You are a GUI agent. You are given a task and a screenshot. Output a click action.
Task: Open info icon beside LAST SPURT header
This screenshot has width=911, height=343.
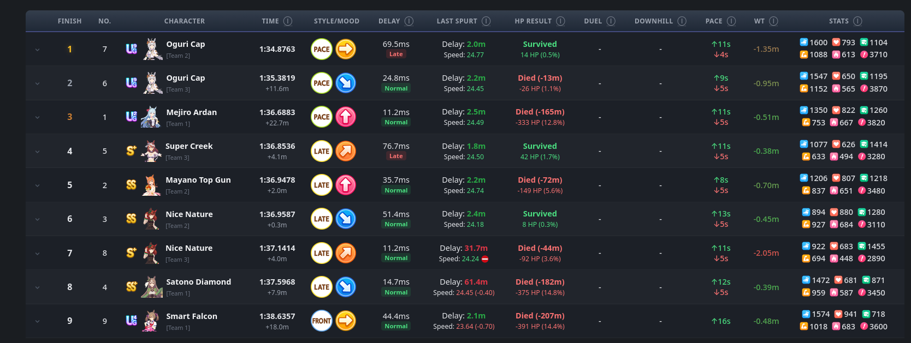point(486,21)
